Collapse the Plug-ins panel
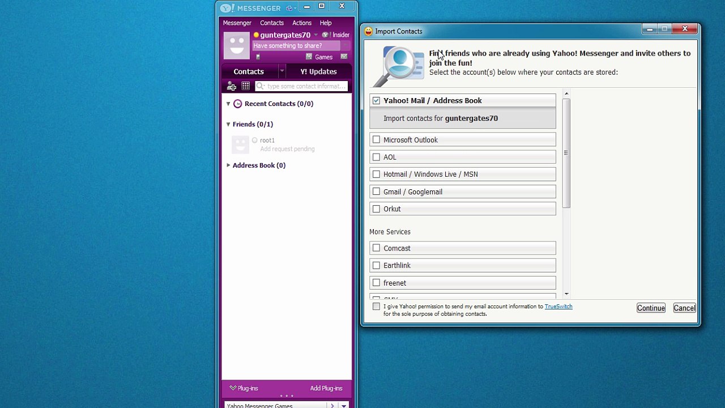This screenshot has width=725, height=408. tap(233, 388)
